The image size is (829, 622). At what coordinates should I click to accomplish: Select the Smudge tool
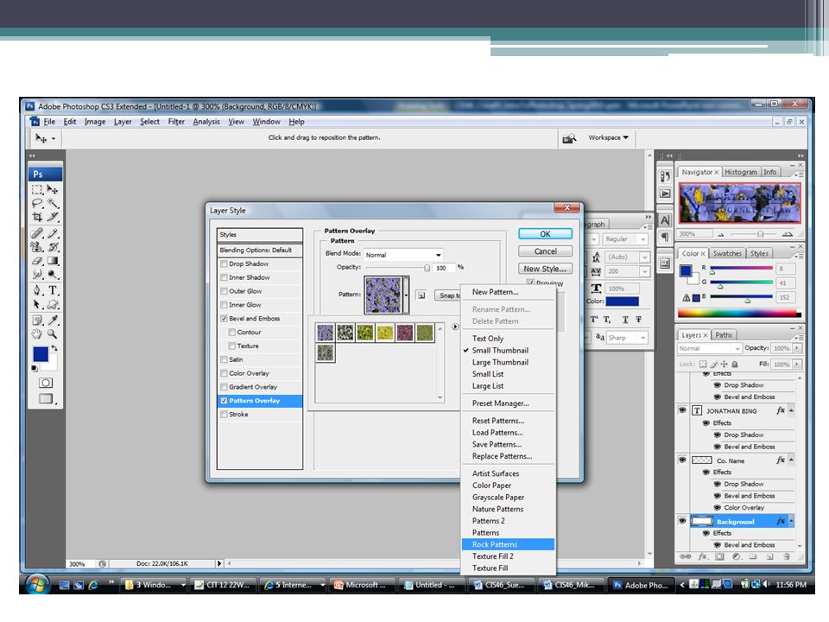(37, 275)
